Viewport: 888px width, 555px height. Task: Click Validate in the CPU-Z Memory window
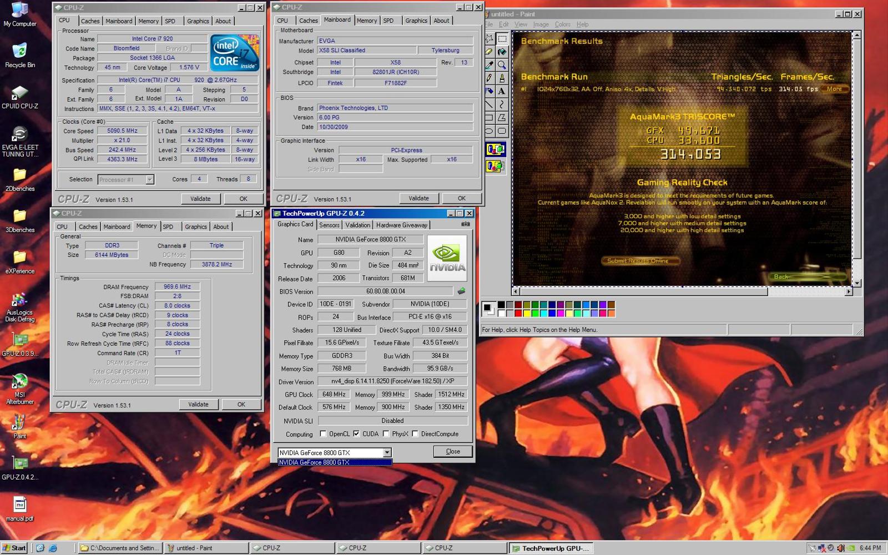point(198,405)
